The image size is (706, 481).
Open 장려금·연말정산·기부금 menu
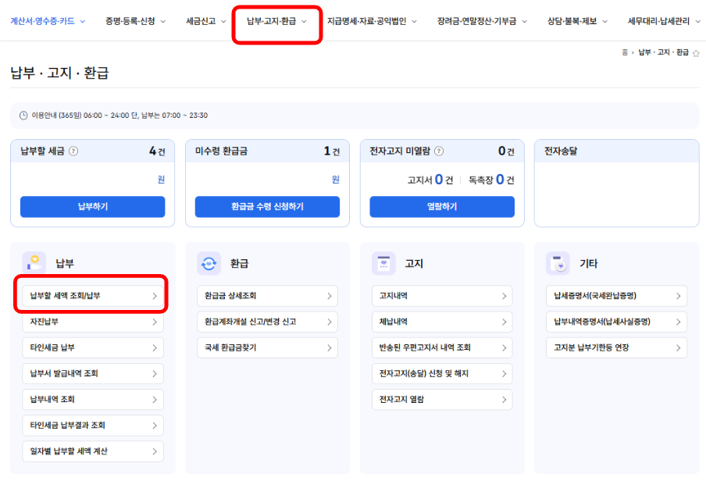point(482,21)
